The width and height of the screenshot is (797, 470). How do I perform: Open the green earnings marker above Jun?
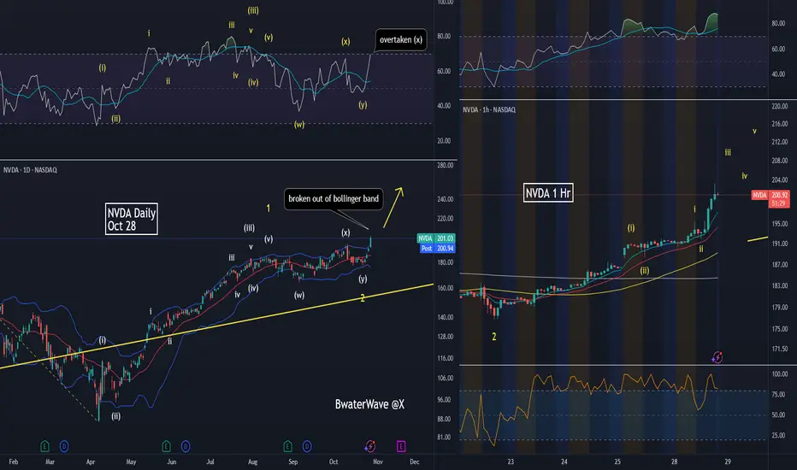[166, 447]
